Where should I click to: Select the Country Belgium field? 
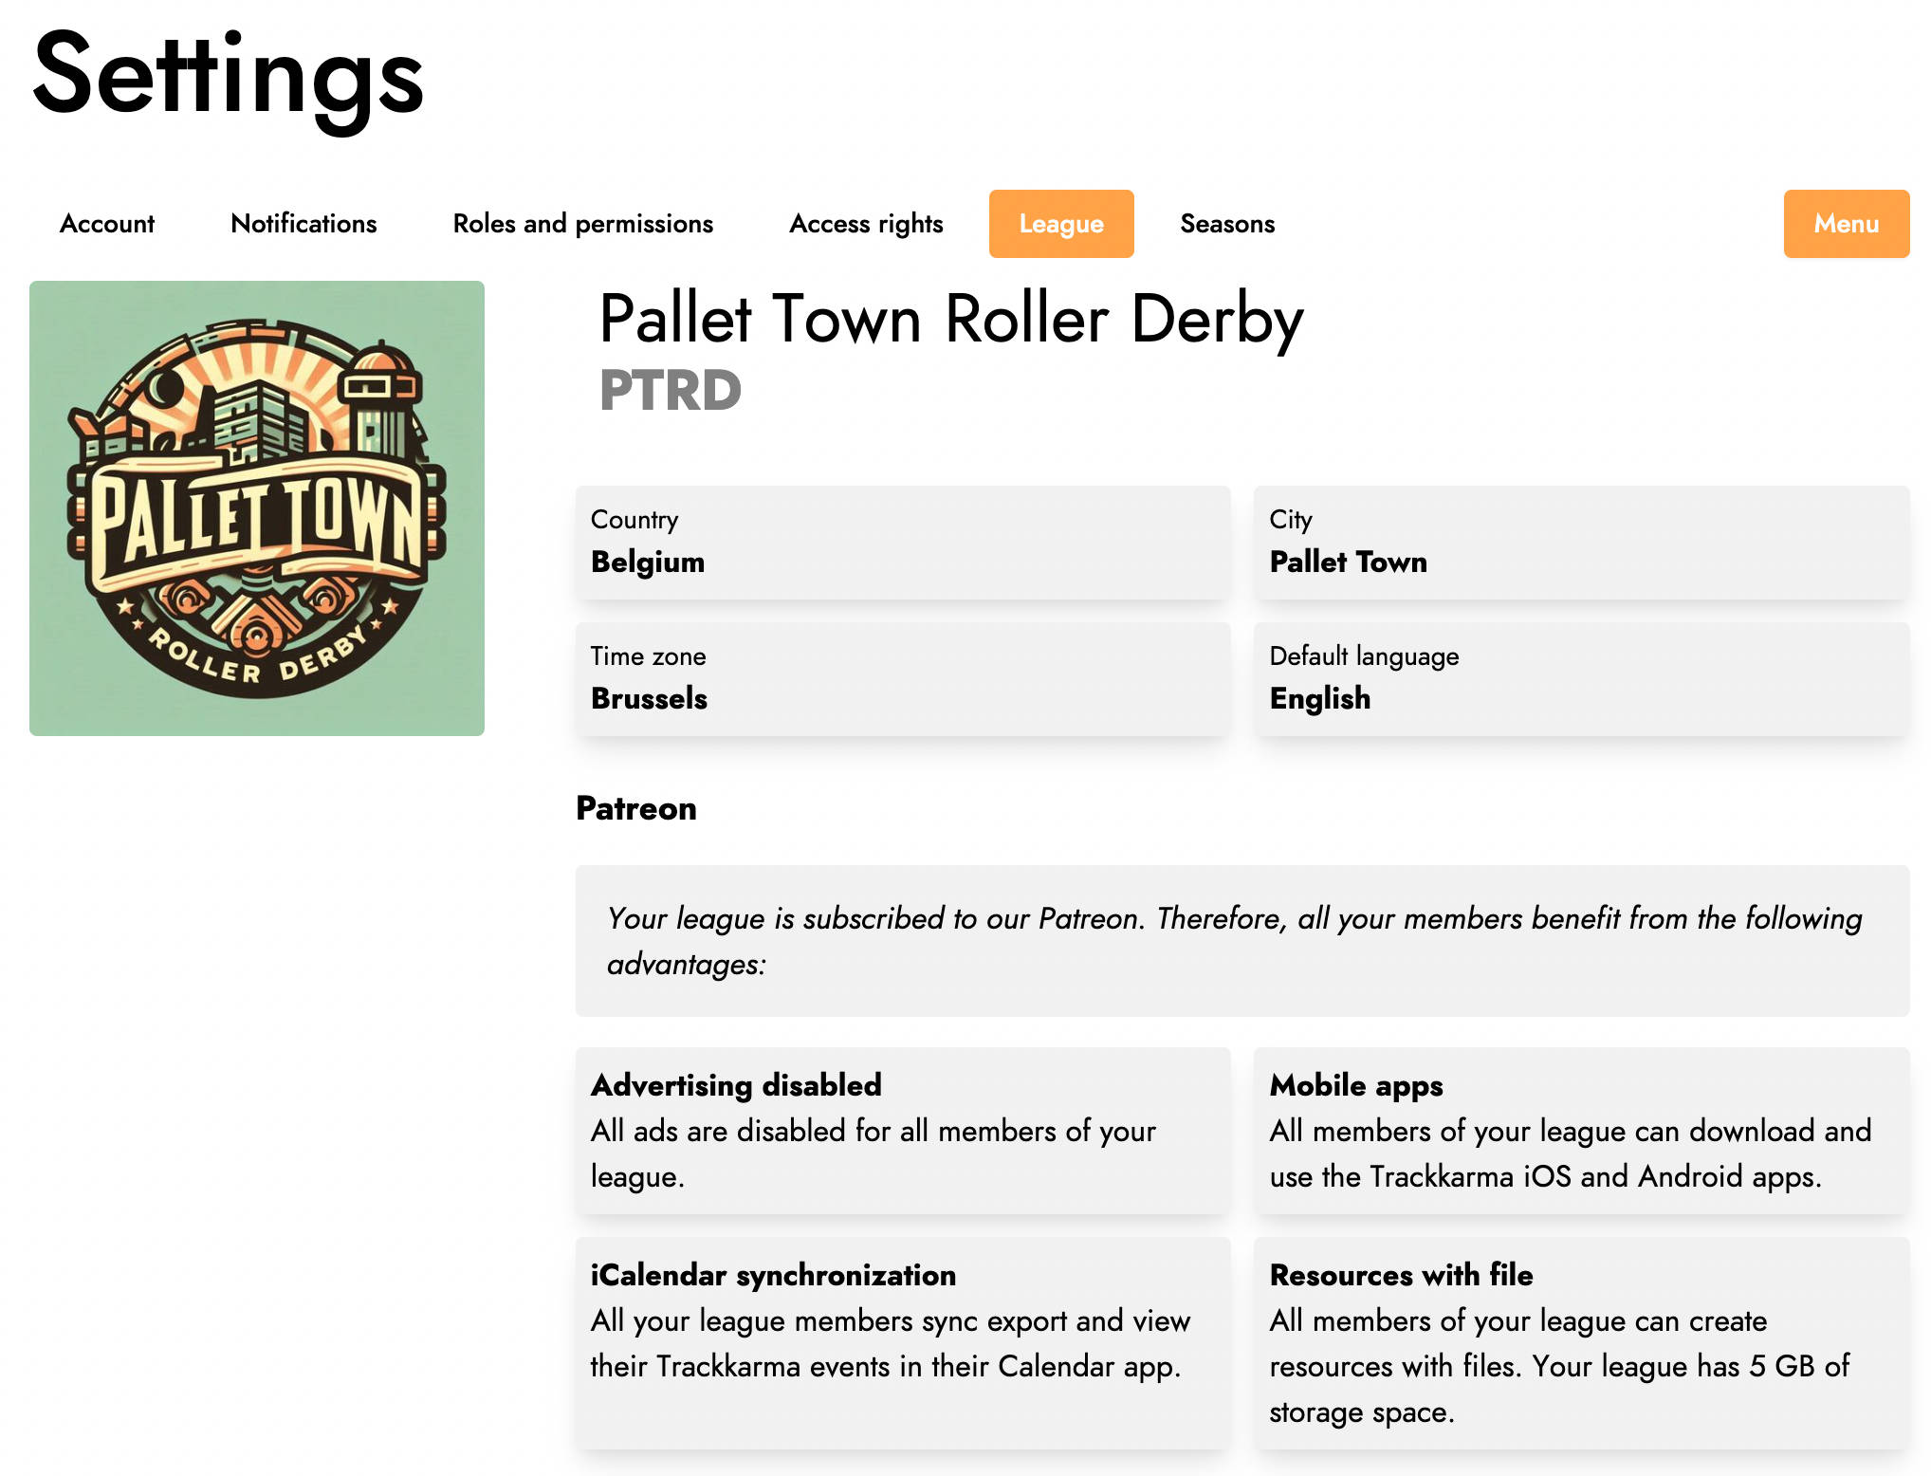[903, 543]
